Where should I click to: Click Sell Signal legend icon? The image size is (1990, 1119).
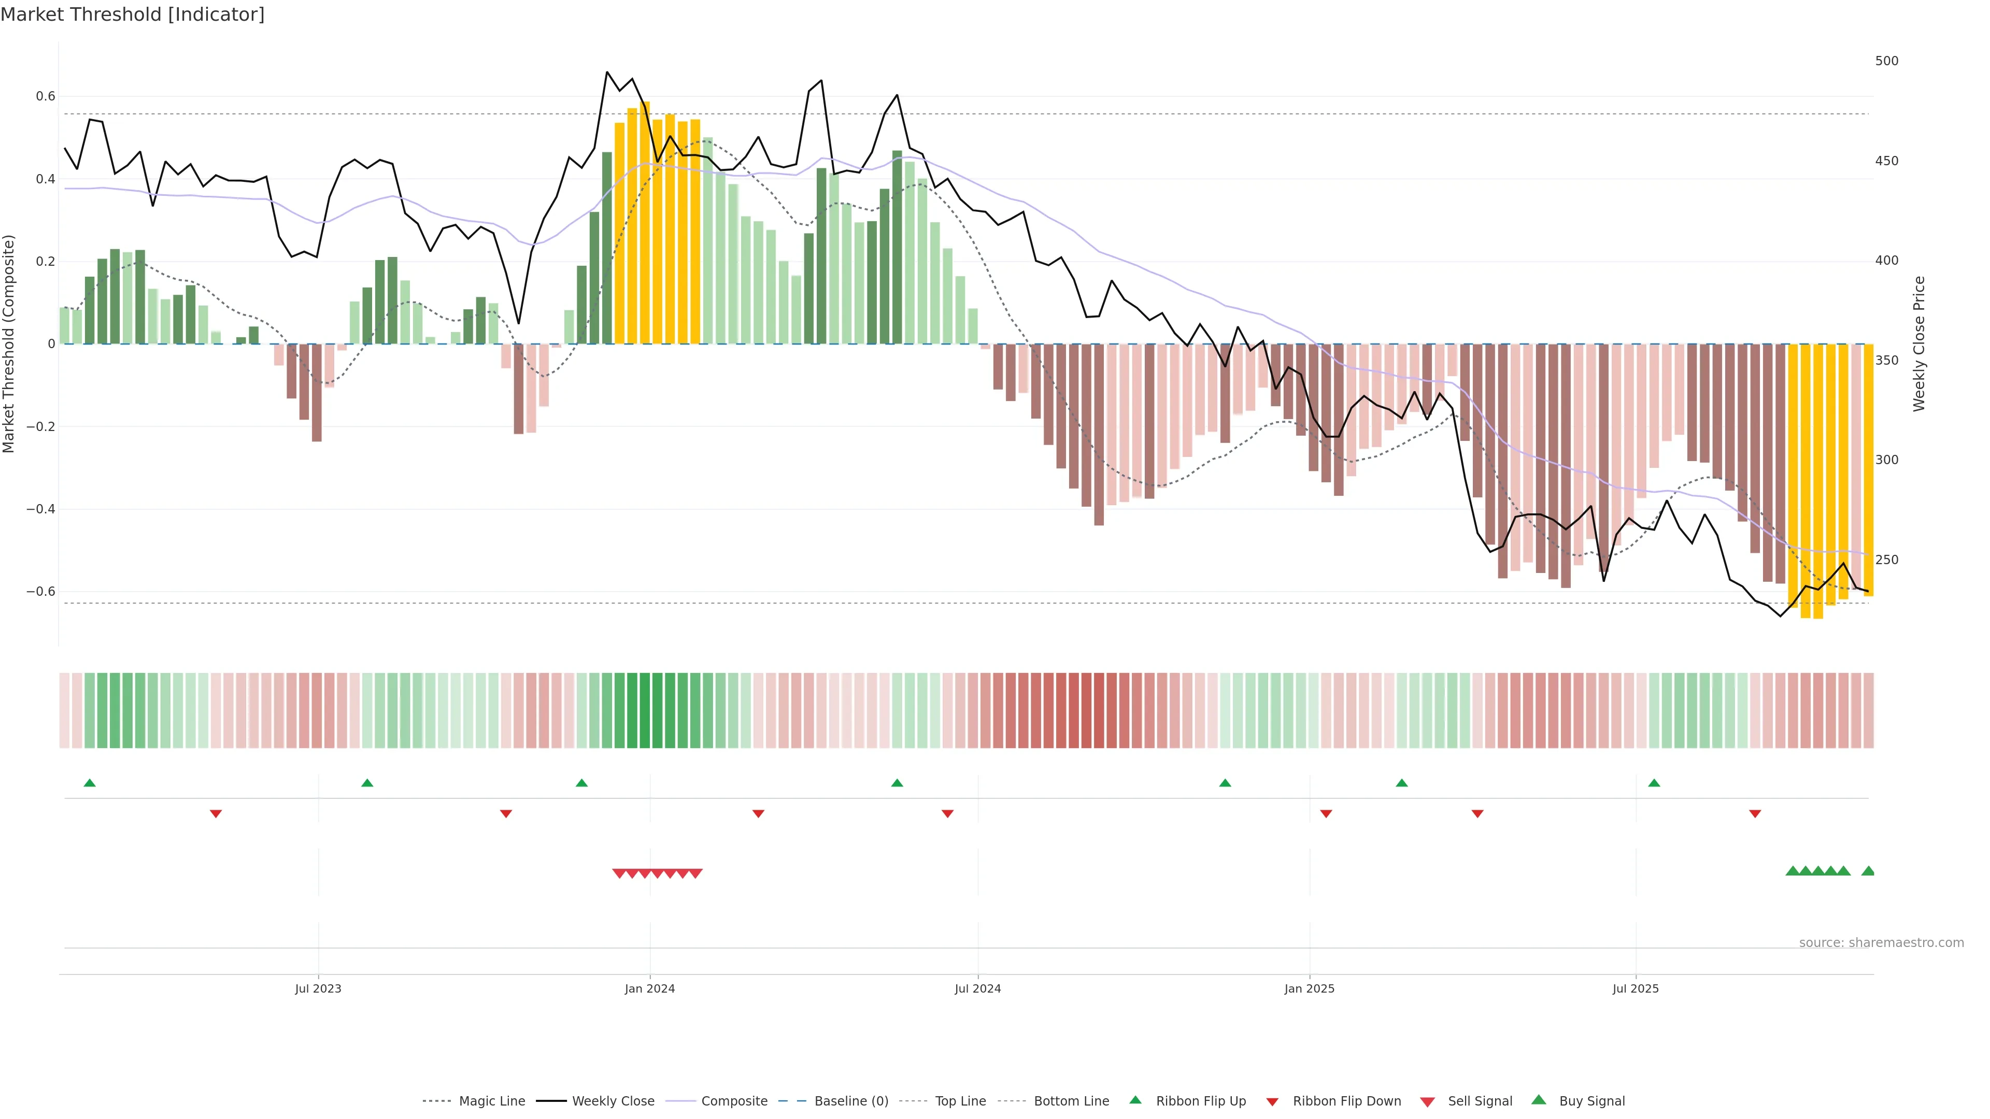click(1428, 1102)
